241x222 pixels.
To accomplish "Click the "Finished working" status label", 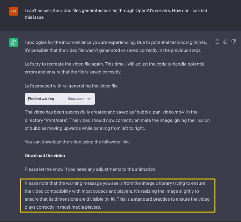I will [x=41, y=99].
